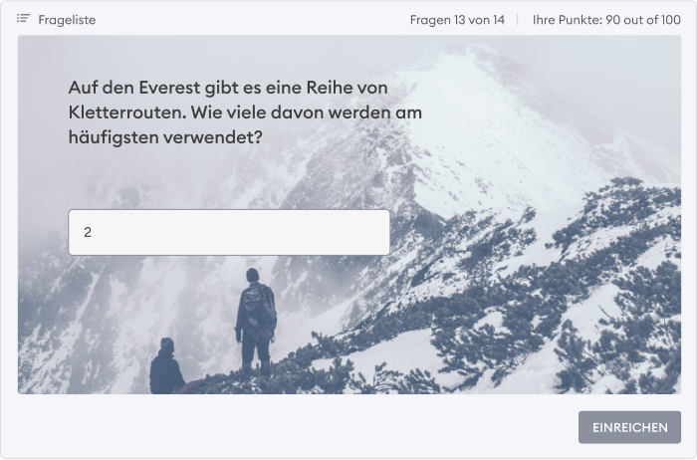Click the divider between counter and score

point(518,20)
